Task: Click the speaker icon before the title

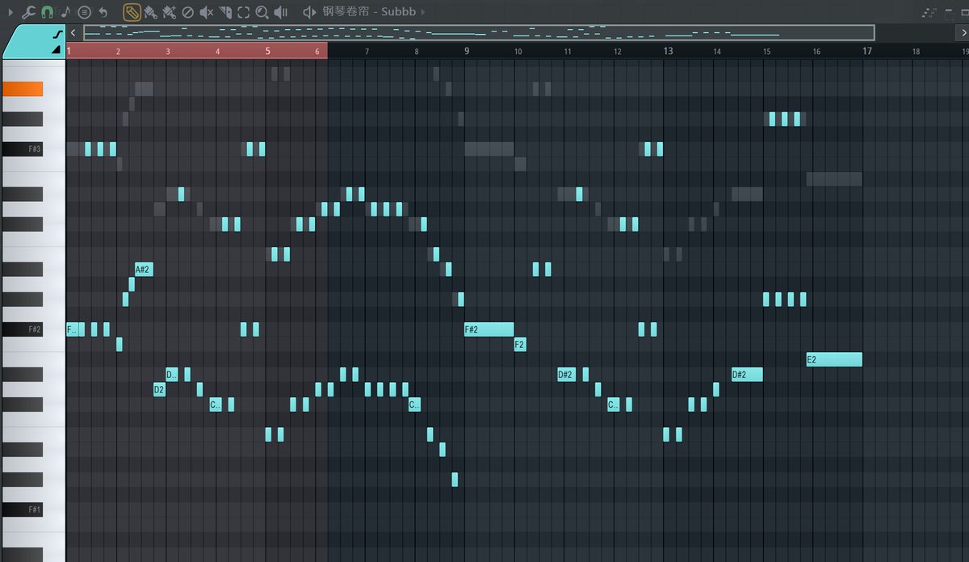Action: tap(309, 12)
